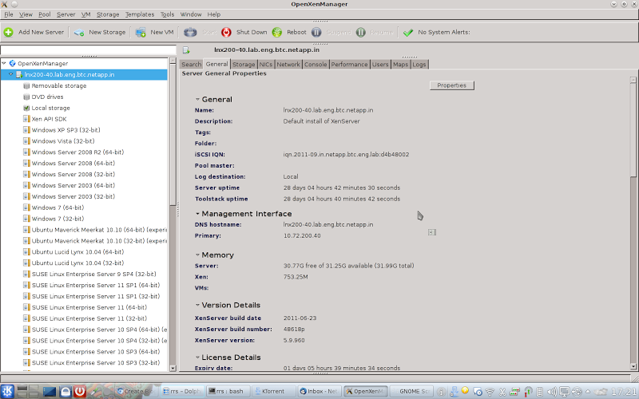Open the Logs tab
639x399 pixels.
(x=419, y=65)
